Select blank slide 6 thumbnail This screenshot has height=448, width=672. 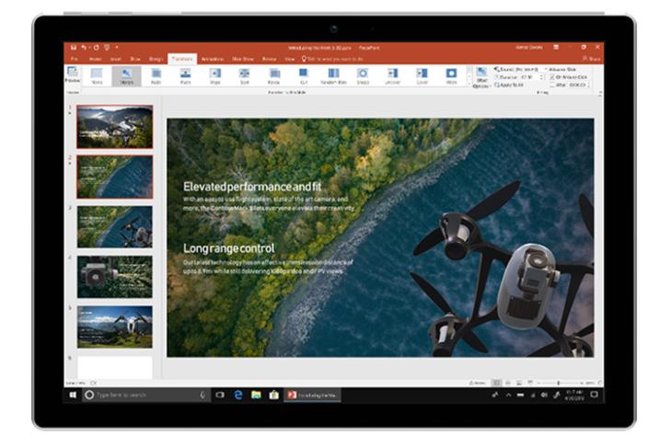click(x=114, y=367)
